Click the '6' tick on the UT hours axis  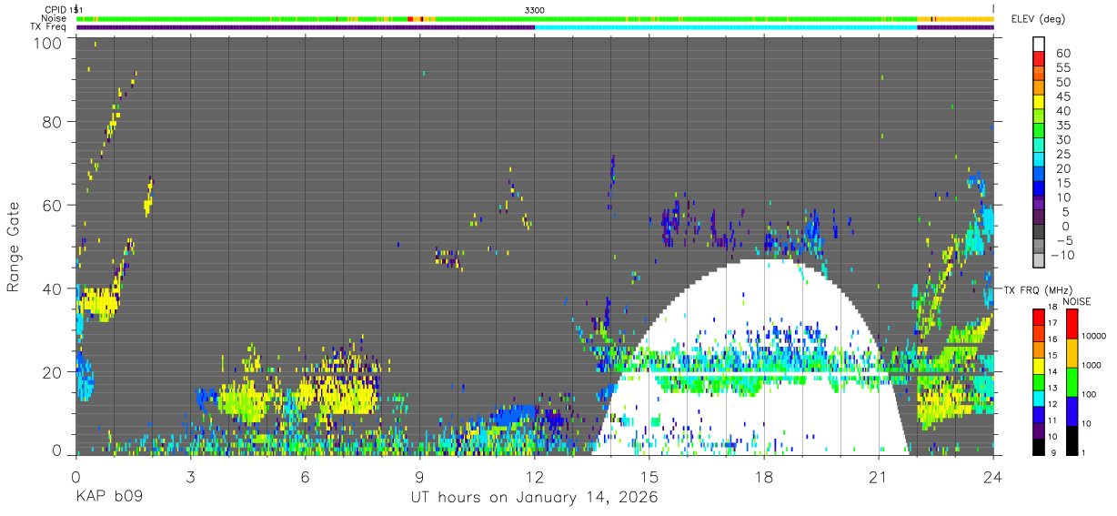tap(306, 476)
